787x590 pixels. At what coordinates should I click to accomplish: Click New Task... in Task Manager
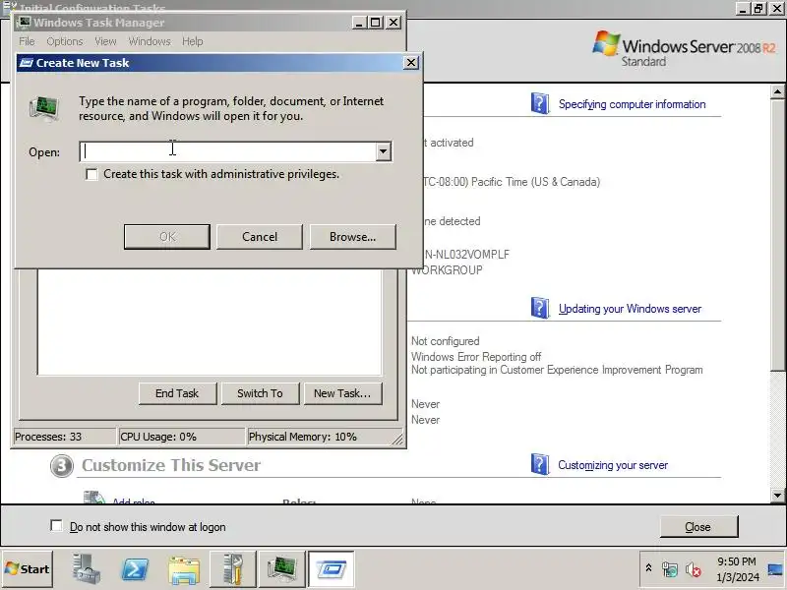point(342,393)
